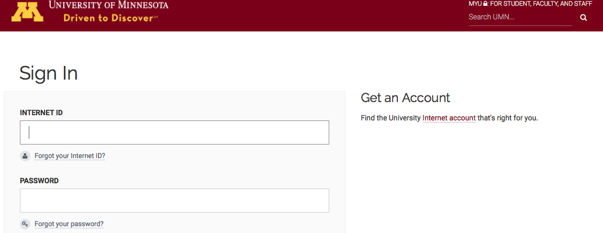
Task: Click the Find the University sentence text
Action: click(390, 118)
